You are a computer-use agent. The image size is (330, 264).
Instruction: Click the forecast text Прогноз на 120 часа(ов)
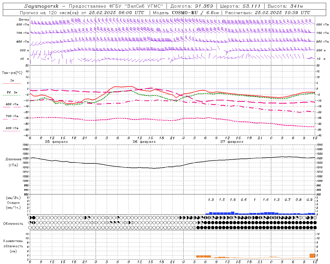[50, 13]
